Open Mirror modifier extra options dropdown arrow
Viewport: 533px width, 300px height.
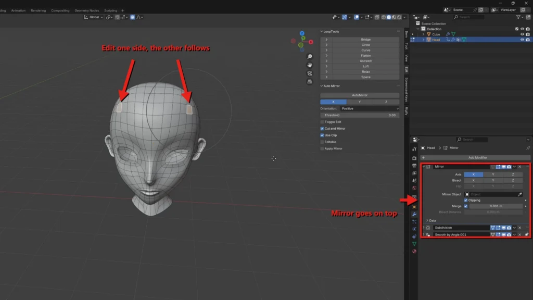514,167
